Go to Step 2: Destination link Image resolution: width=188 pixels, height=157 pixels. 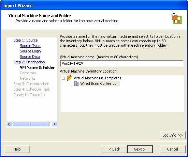pos(29,62)
